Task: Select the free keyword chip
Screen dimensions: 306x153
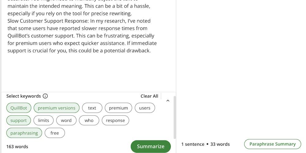Action: click(x=55, y=133)
